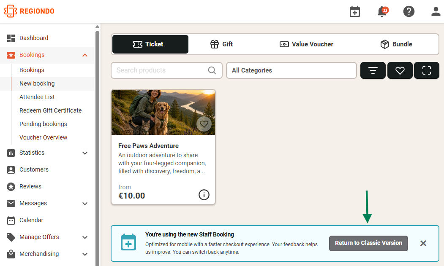Open the Free Paws Adventure thumbnail image
Viewport: 444px width, 266px height.
click(x=163, y=112)
